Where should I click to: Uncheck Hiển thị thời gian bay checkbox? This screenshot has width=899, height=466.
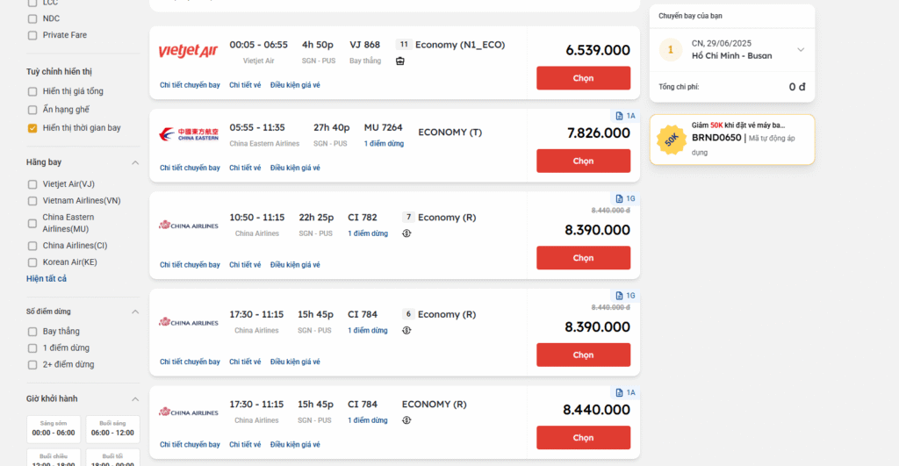tap(32, 128)
